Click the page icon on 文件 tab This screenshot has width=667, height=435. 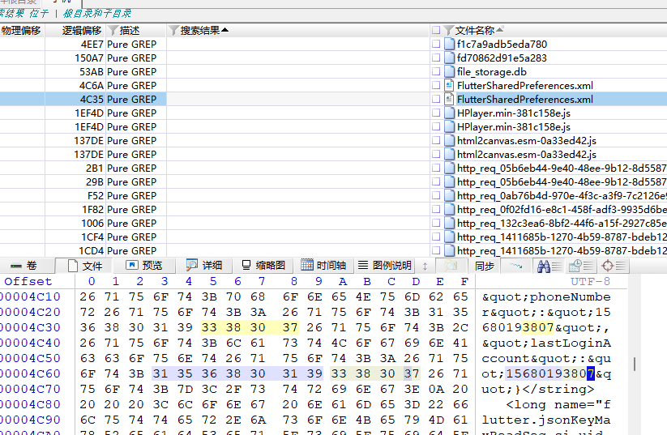coord(73,266)
